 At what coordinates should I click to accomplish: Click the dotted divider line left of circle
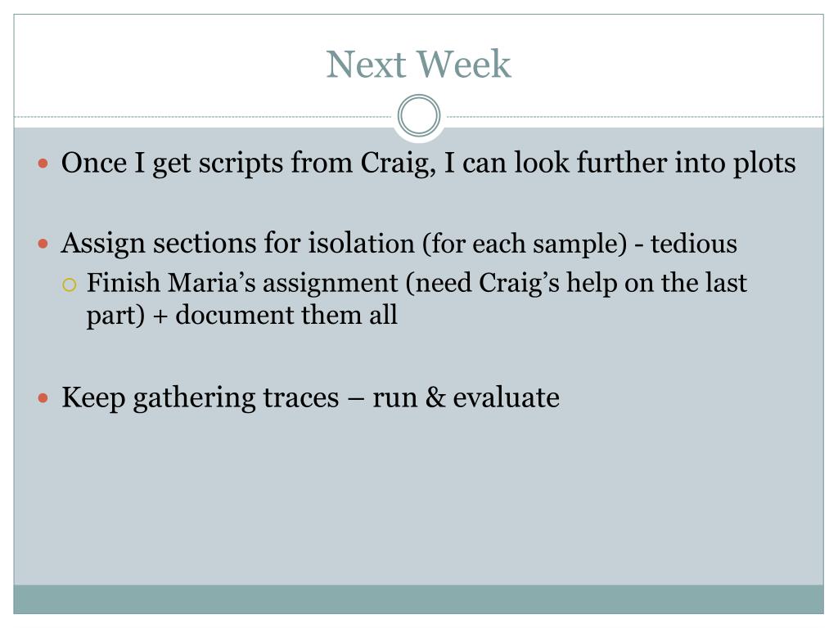[x=203, y=116]
